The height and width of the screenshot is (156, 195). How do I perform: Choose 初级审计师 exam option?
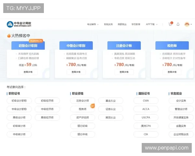pyautogui.click(x=19, y=126)
